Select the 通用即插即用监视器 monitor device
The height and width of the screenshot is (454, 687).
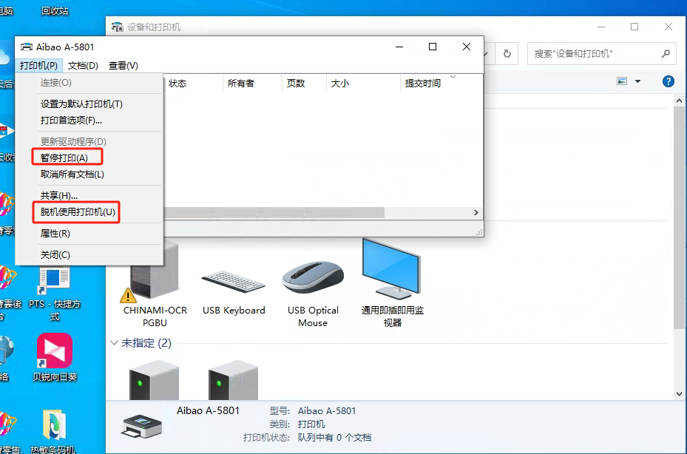point(392,283)
